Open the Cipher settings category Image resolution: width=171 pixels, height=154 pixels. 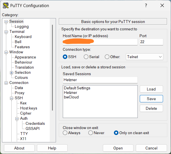click(x=26, y=113)
